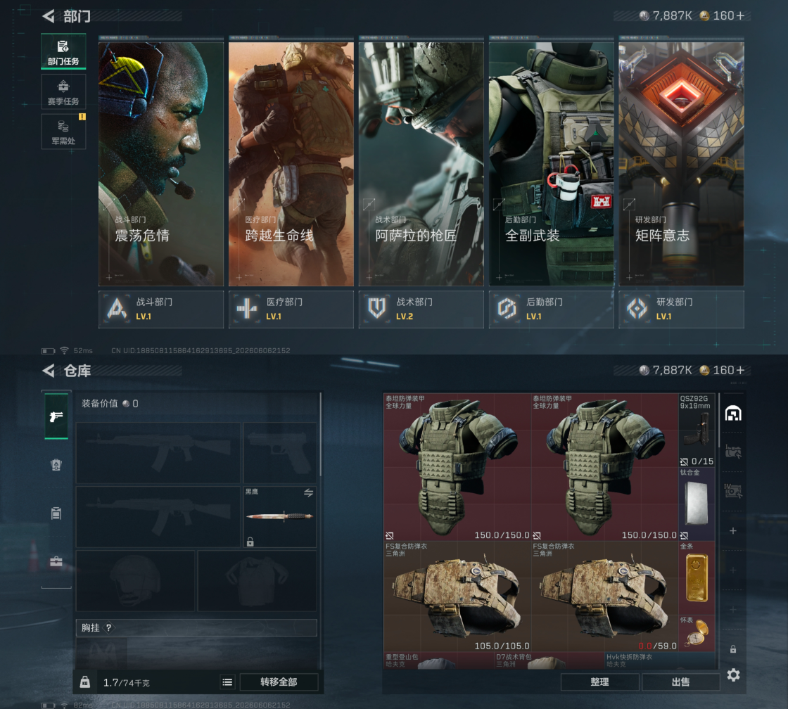Open 研发部门 LV.1 department button
The height and width of the screenshot is (709, 788).
pyautogui.click(x=681, y=309)
